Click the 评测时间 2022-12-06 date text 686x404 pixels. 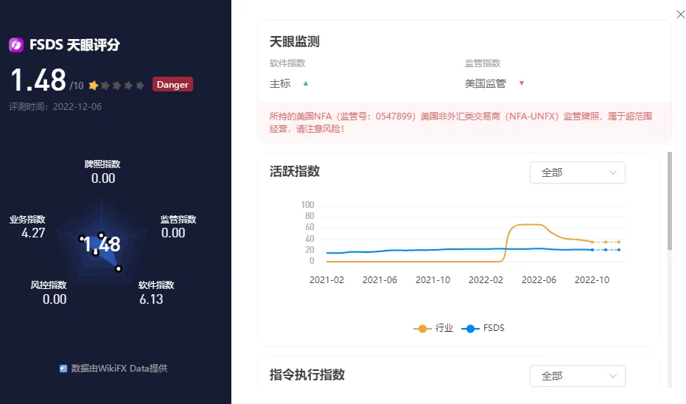pos(55,107)
